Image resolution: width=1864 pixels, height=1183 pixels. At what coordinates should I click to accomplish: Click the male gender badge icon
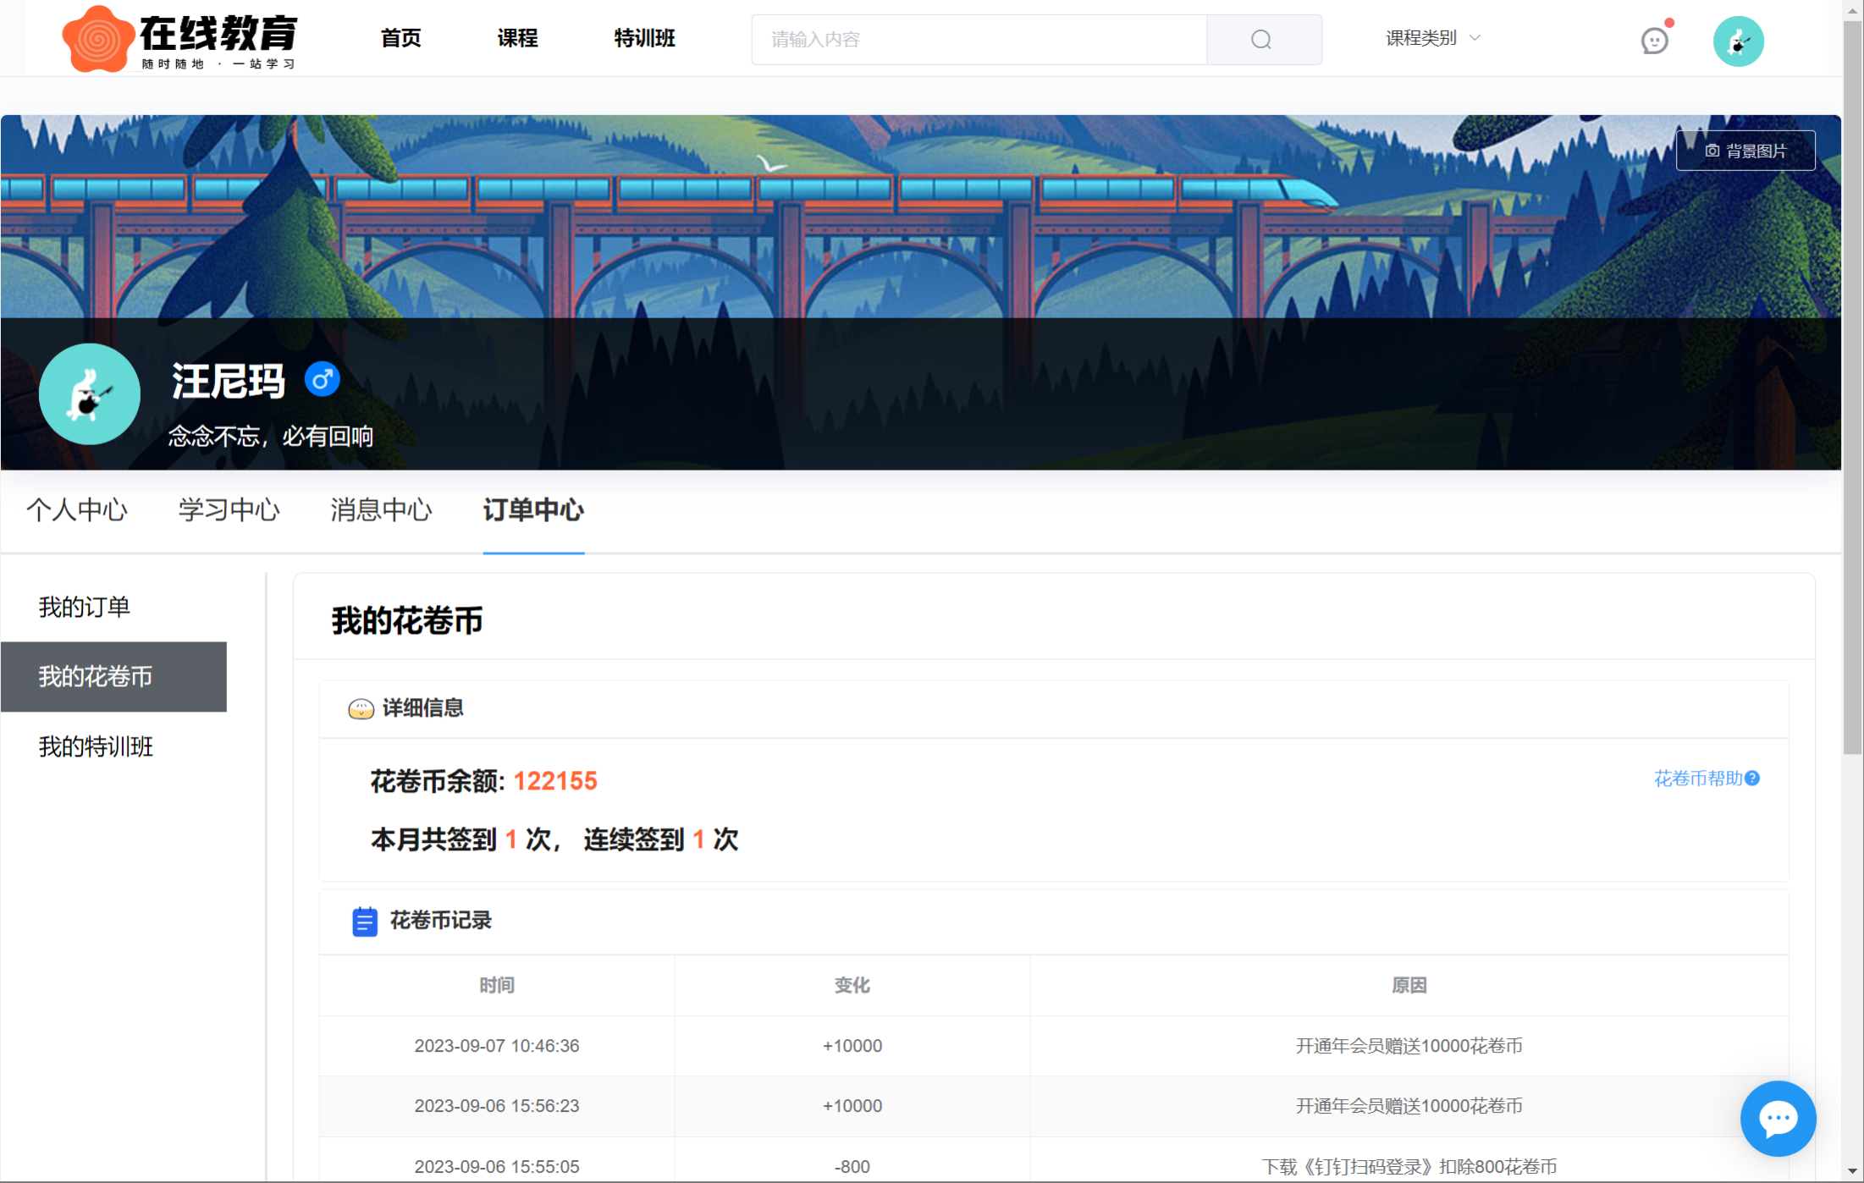pyautogui.click(x=322, y=379)
